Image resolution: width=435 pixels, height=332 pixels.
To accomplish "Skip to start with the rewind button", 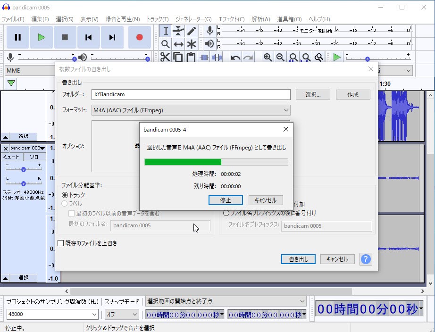I will tap(89, 37).
